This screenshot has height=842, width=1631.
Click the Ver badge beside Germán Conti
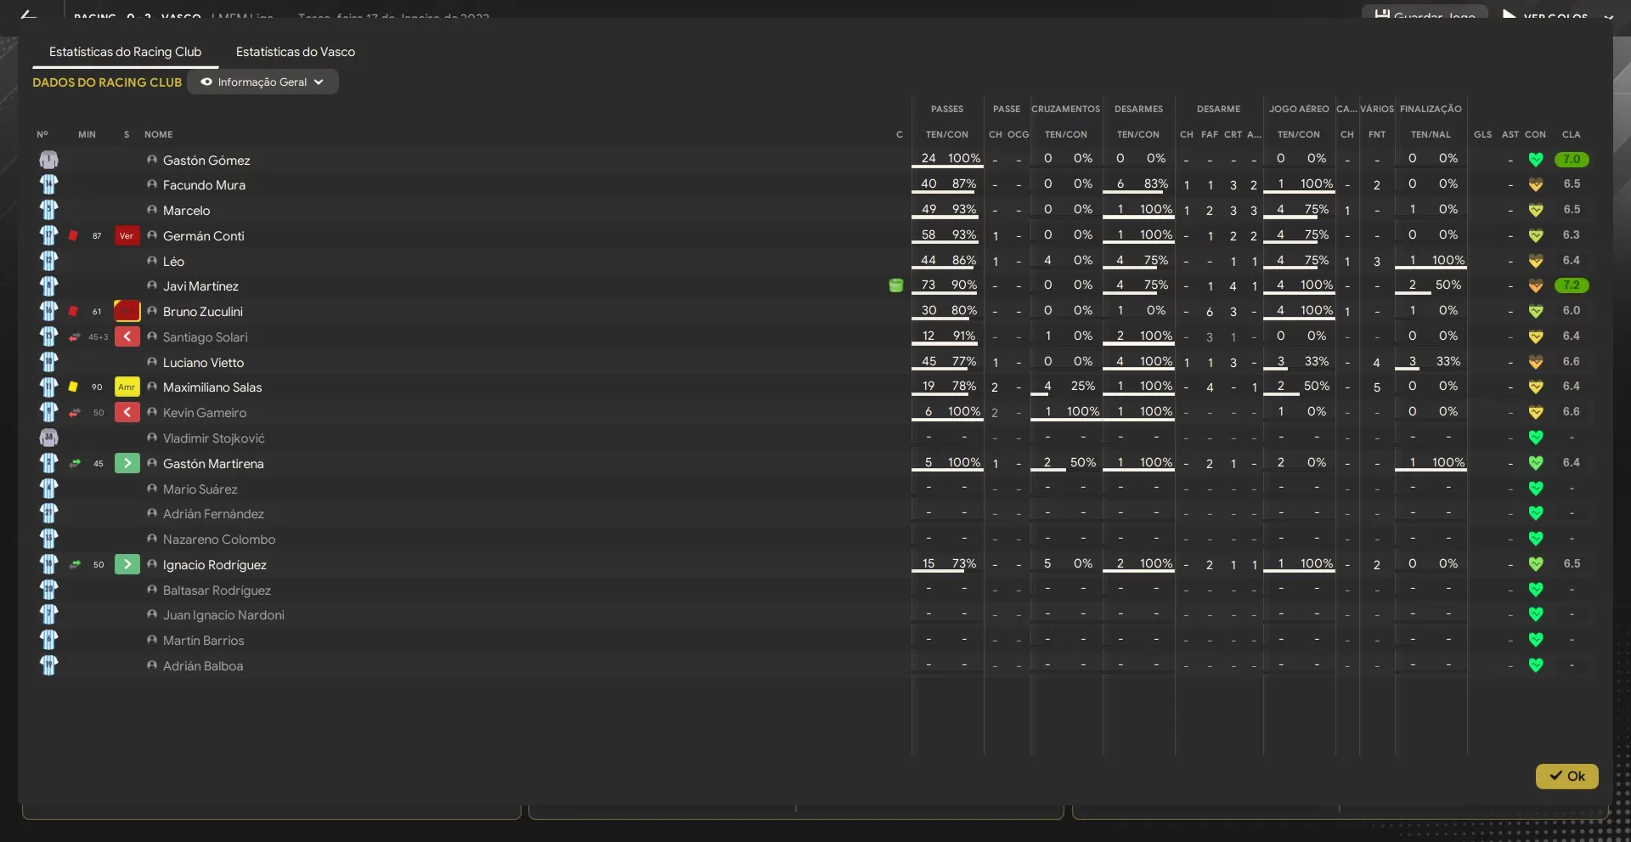(127, 235)
